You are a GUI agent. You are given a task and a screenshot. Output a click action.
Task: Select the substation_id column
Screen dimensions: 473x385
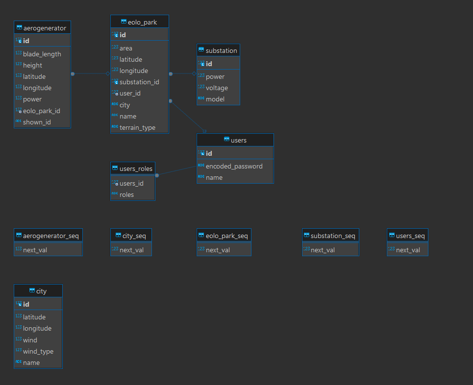pos(140,82)
